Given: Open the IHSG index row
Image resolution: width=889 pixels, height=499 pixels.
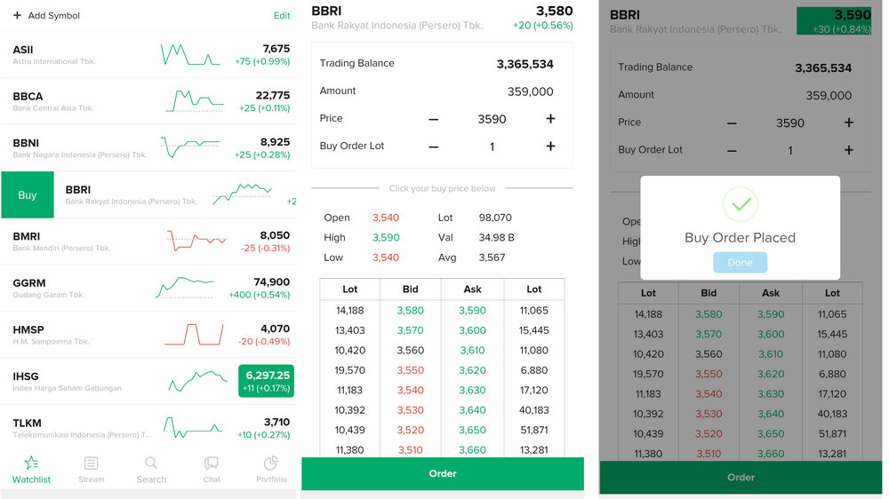Looking at the screenshot, I should tap(148, 381).
